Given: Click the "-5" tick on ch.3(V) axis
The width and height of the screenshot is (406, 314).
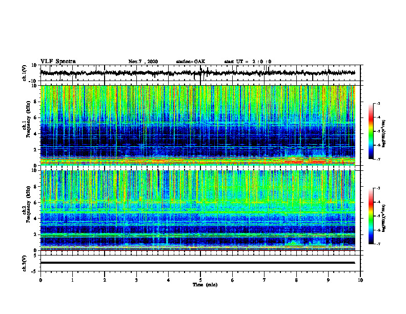Looking at the screenshot, I should coord(34,271).
